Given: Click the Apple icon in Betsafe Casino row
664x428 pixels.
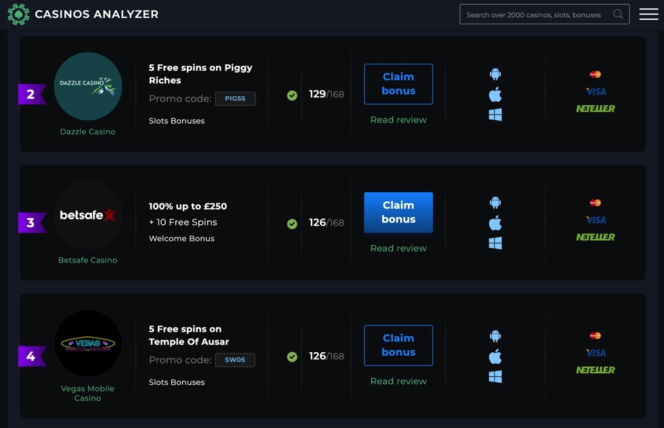Looking at the screenshot, I should pos(495,223).
